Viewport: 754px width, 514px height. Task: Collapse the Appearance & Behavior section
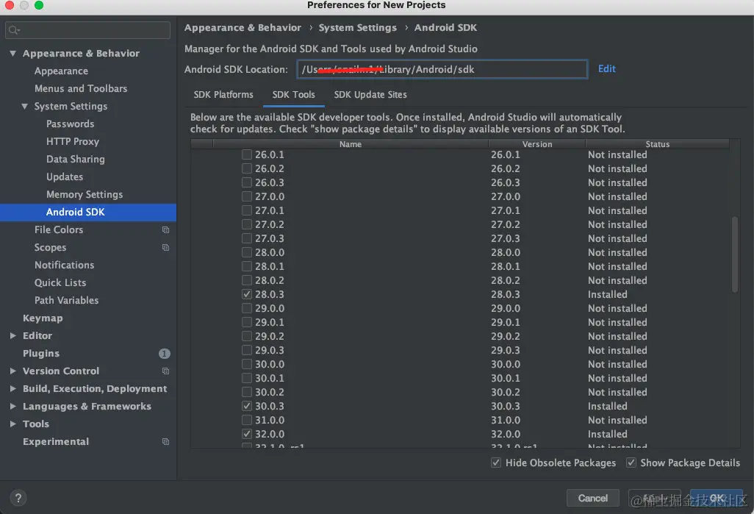pyautogui.click(x=13, y=54)
